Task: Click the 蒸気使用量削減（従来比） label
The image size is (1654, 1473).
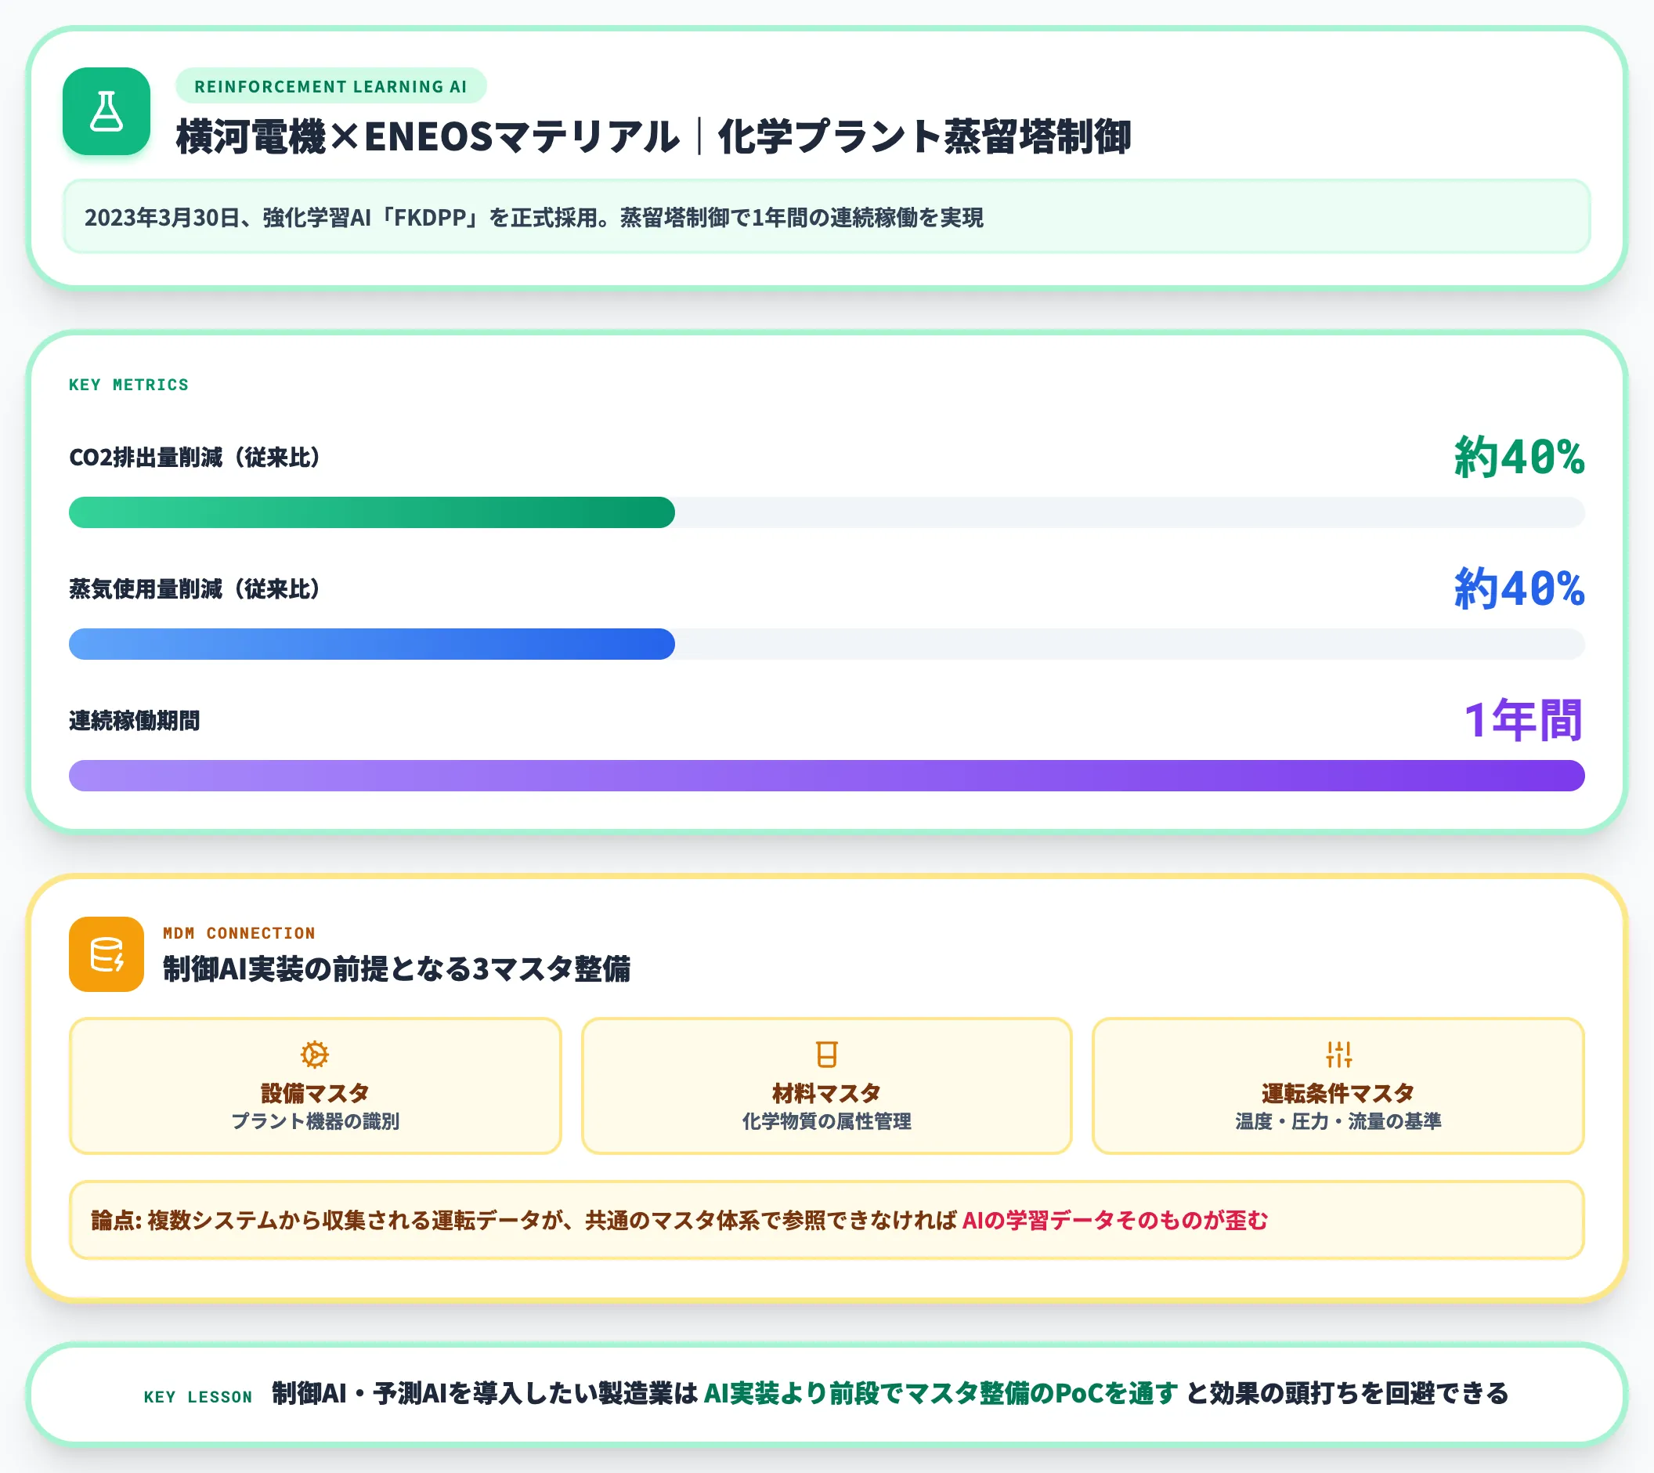Action: [x=194, y=588]
